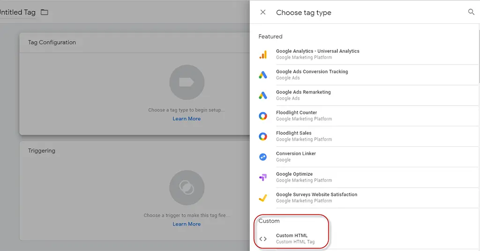This screenshot has height=251, width=480.
Task: Click the Google Optimize purple icon
Action: click(263, 177)
